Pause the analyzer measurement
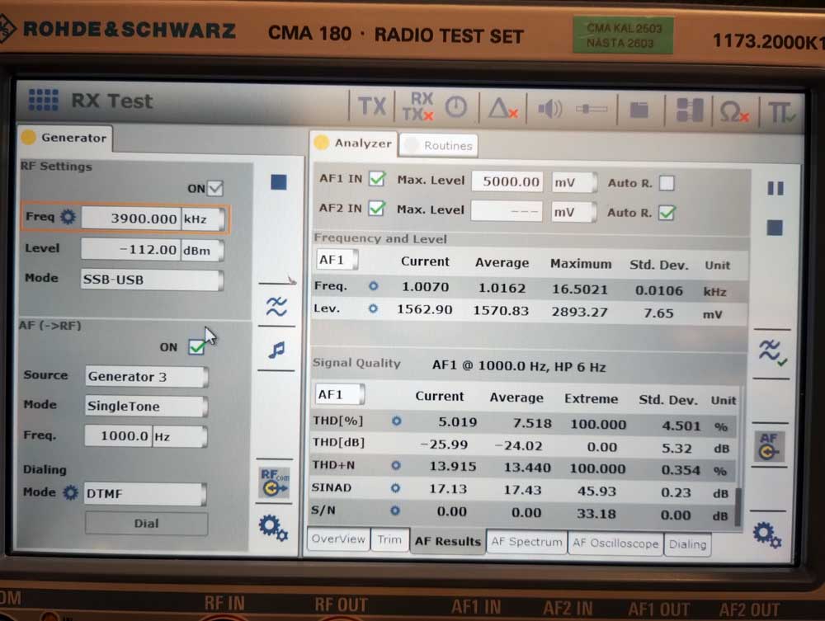This screenshot has width=825, height=621. [775, 188]
